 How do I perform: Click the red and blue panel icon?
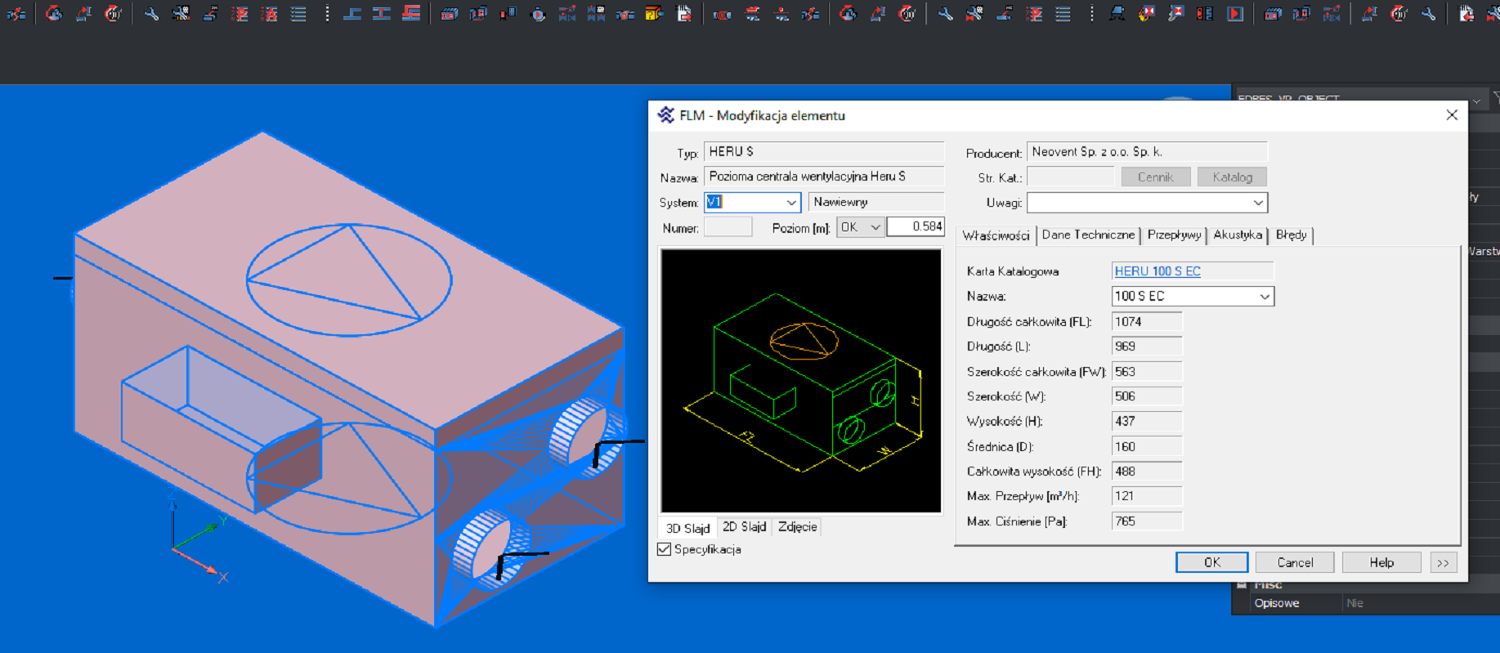coord(1205,14)
